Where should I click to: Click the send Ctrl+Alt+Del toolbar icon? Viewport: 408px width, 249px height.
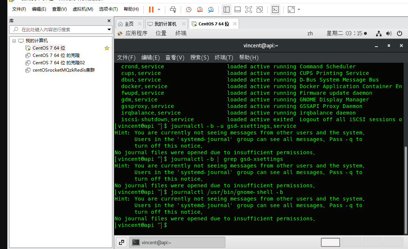173,10
